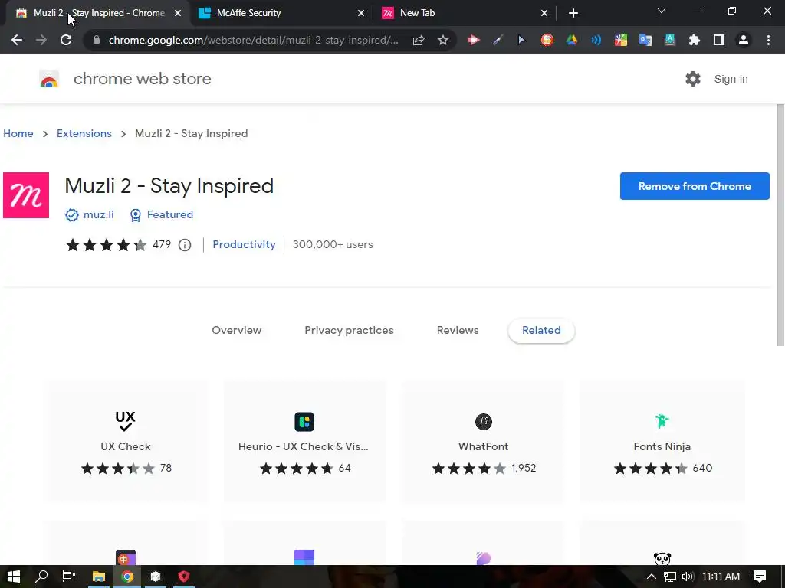Viewport: 785px width, 588px height.
Task: Open the Heurio - UX Check & Vis... title
Action: point(304,446)
